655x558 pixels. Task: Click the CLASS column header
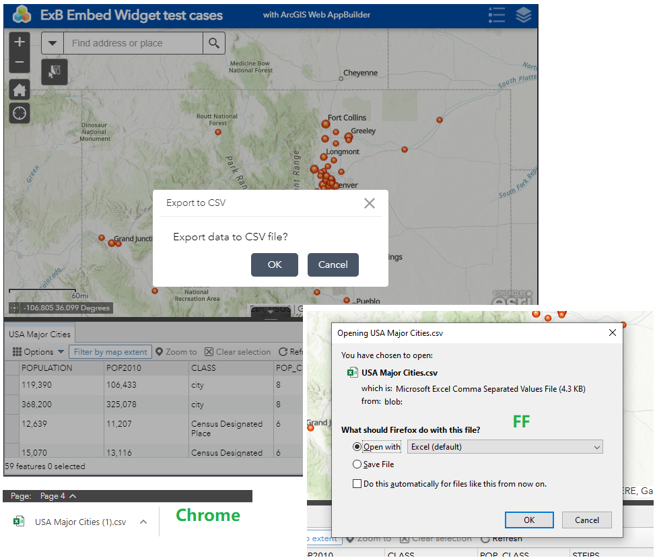tap(231, 368)
